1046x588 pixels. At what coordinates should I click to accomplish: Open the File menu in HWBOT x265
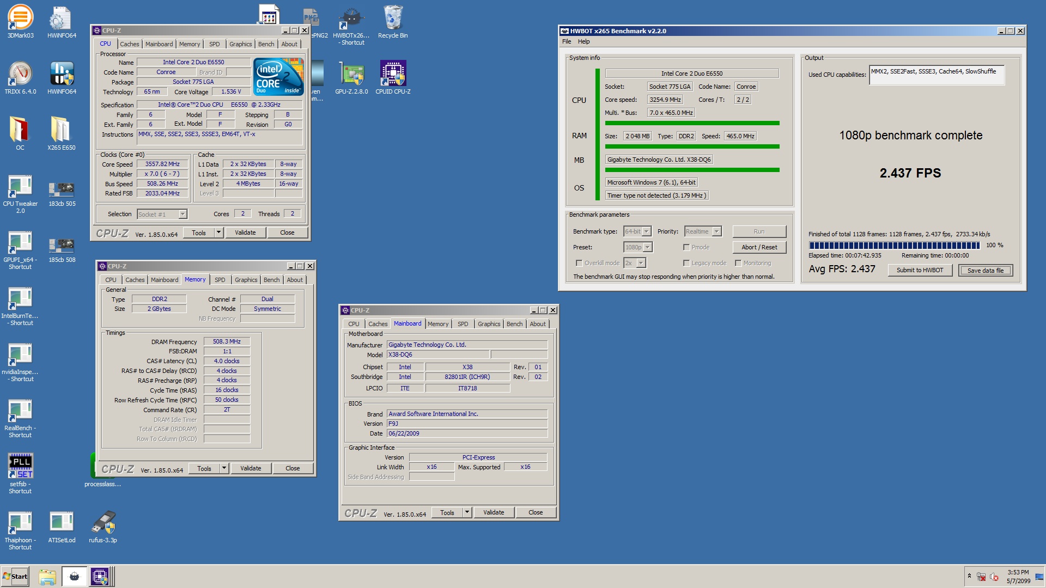click(x=567, y=41)
